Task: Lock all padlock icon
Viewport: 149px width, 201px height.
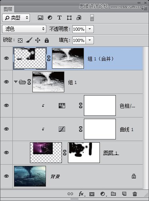Action: click(47, 40)
